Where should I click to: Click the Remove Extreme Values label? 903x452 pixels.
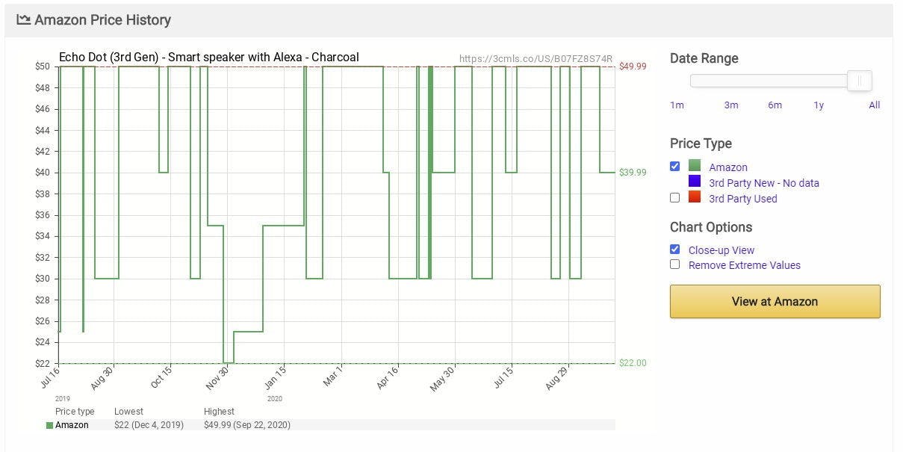pos(745,265)
